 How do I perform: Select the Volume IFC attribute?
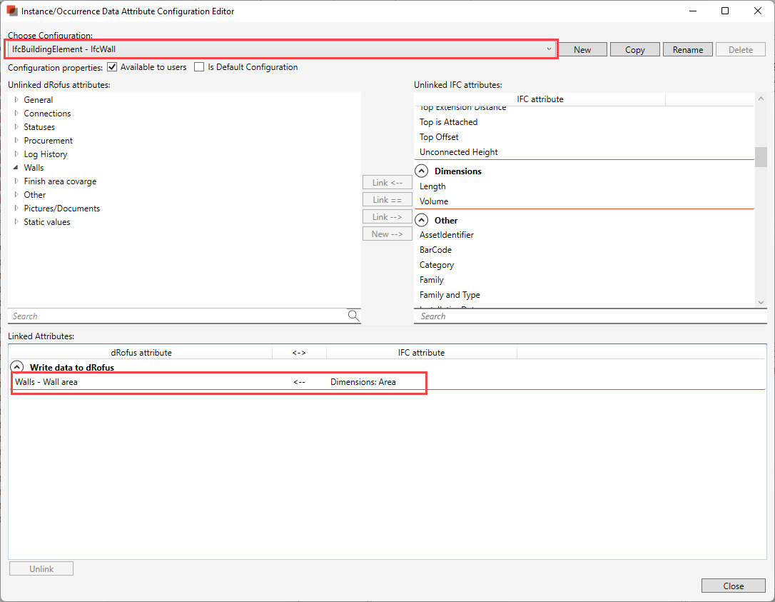click(x=434, y=201)
